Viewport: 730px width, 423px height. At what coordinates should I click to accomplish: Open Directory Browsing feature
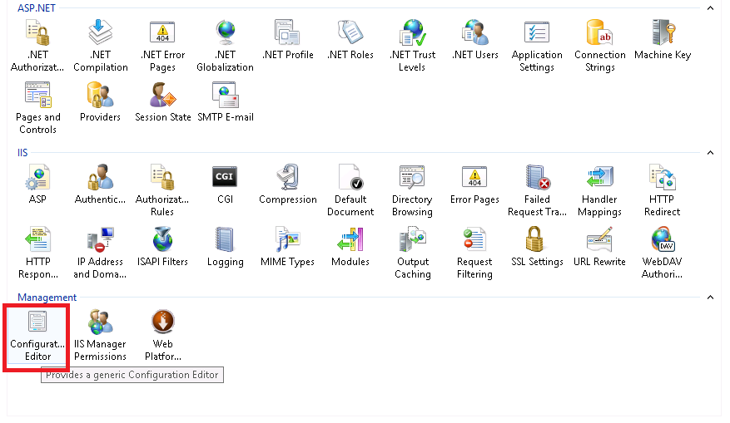point(413,190)
